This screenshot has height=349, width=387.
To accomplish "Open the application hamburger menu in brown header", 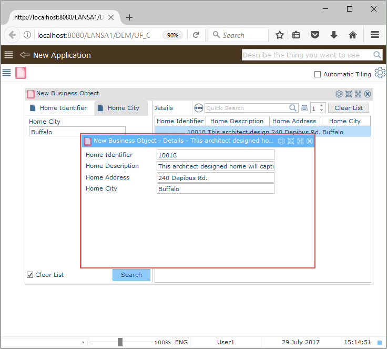I will coord(8,55).
